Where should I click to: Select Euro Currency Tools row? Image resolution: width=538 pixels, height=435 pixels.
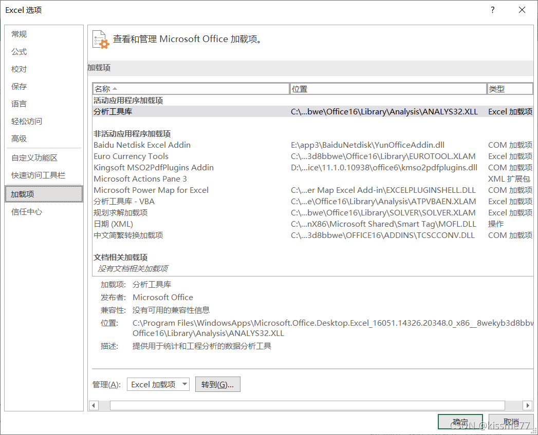tap(312, 156)
